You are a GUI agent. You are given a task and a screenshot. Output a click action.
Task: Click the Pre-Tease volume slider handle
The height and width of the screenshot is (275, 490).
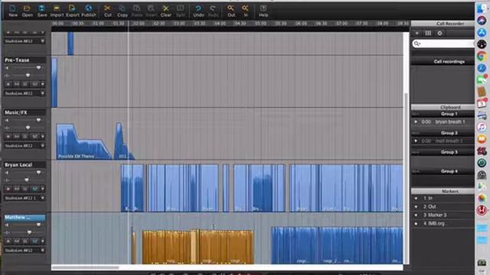38,68
